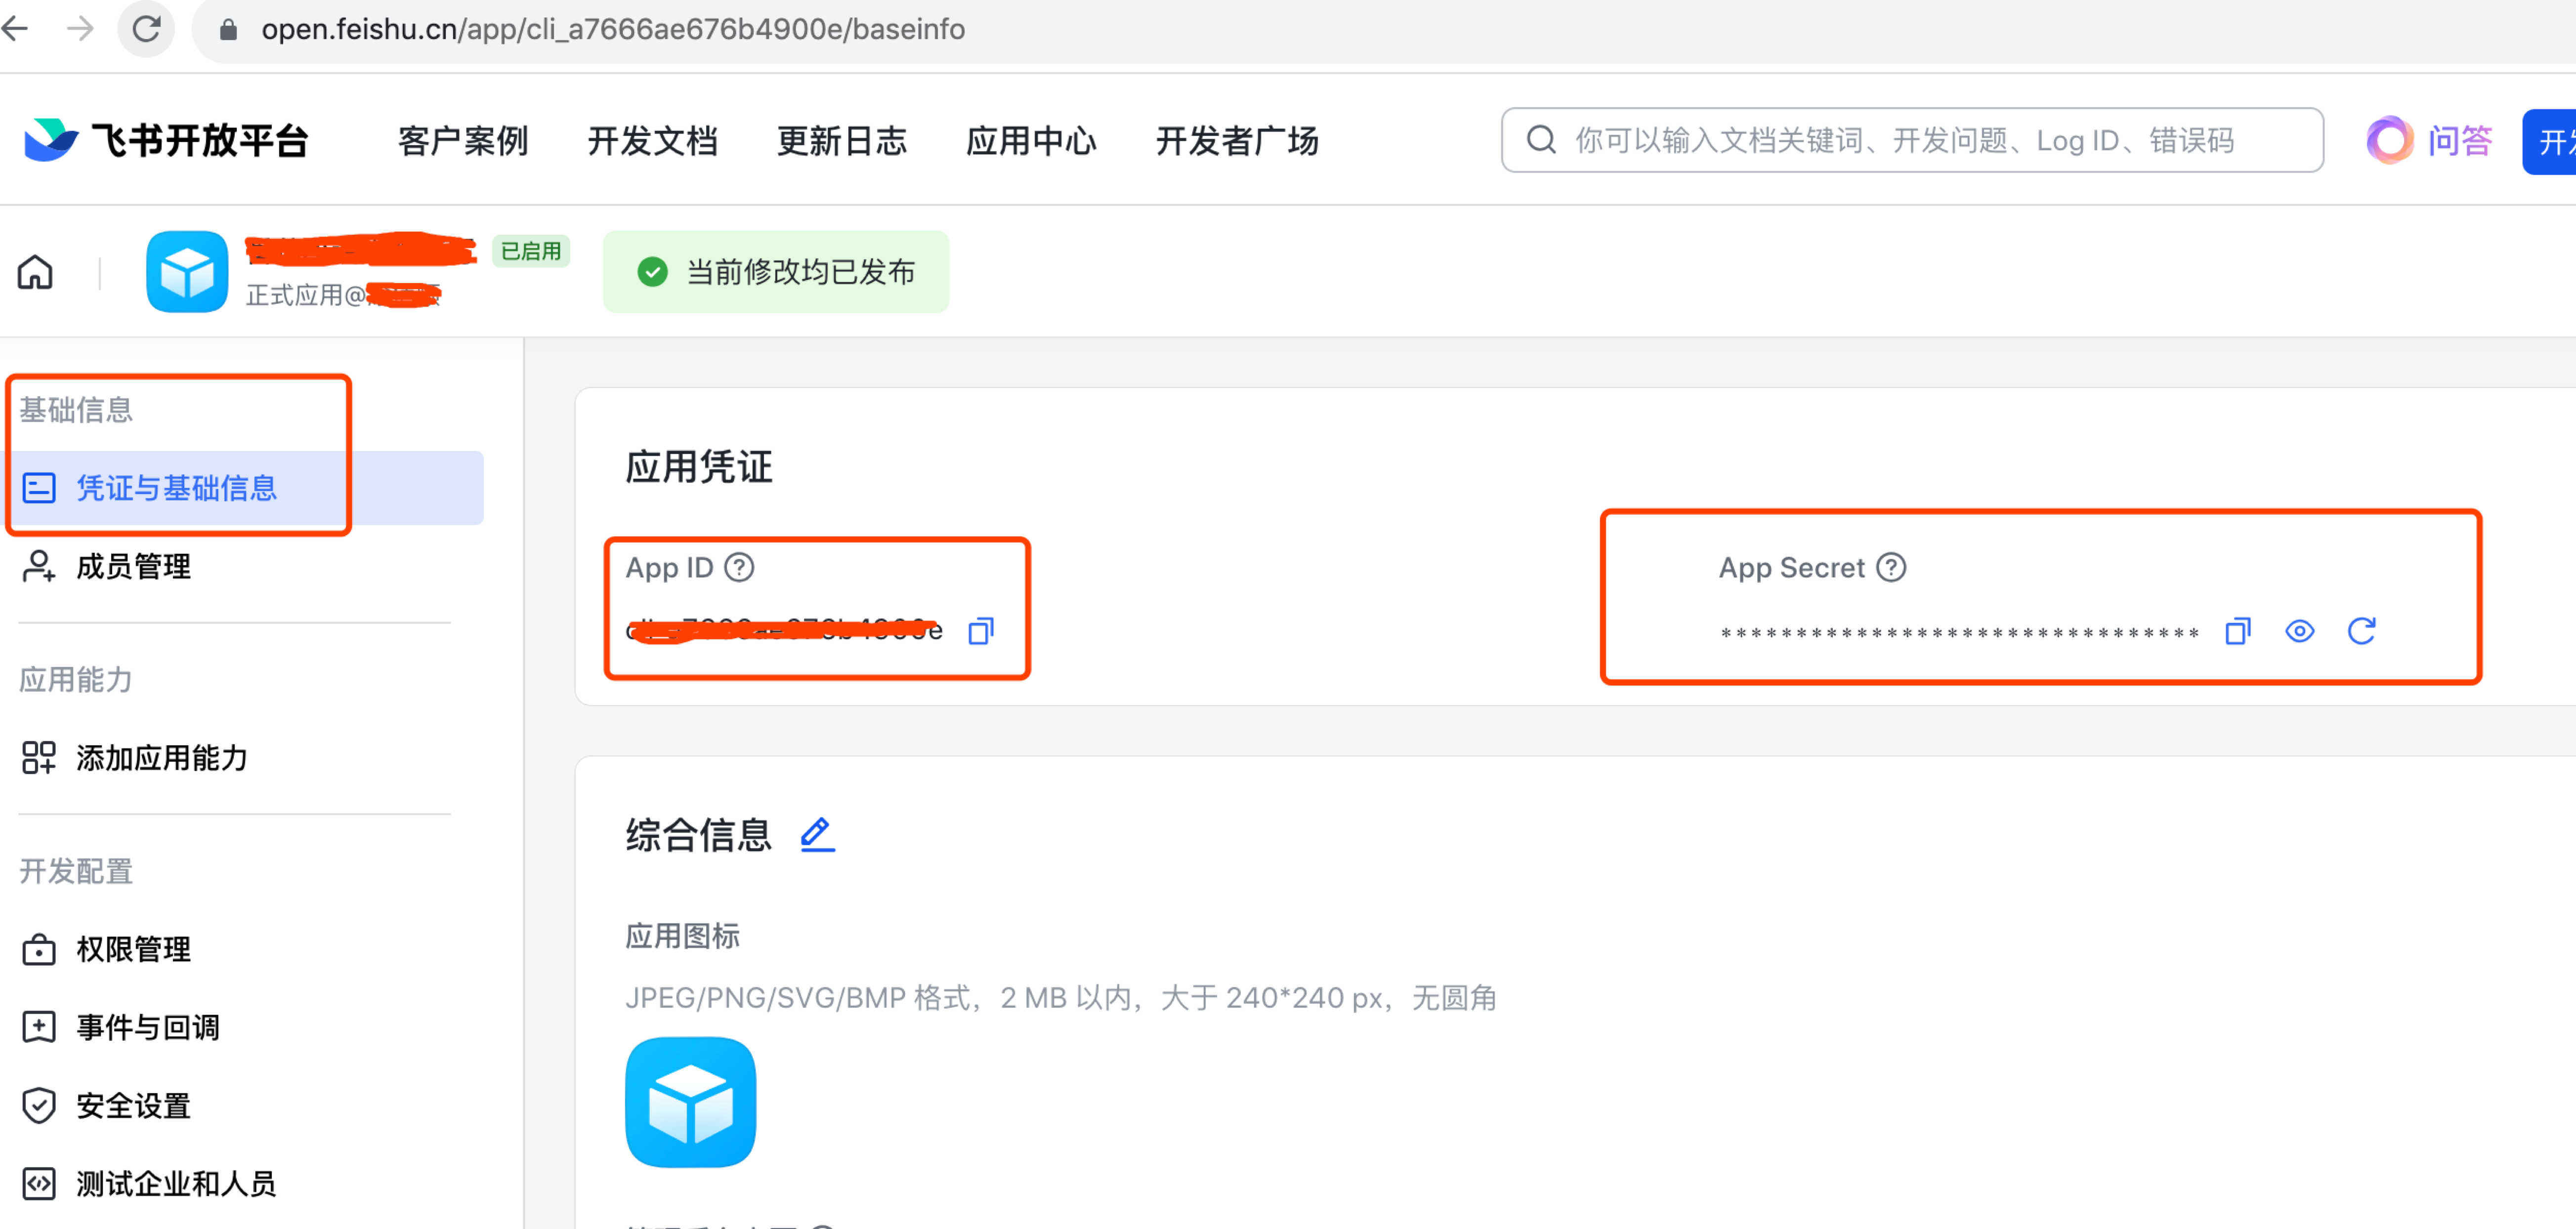Copy the App ID value
The width and height of the screenshot is (2576, 1229).
pyautogui.click(x=980, y=631)
